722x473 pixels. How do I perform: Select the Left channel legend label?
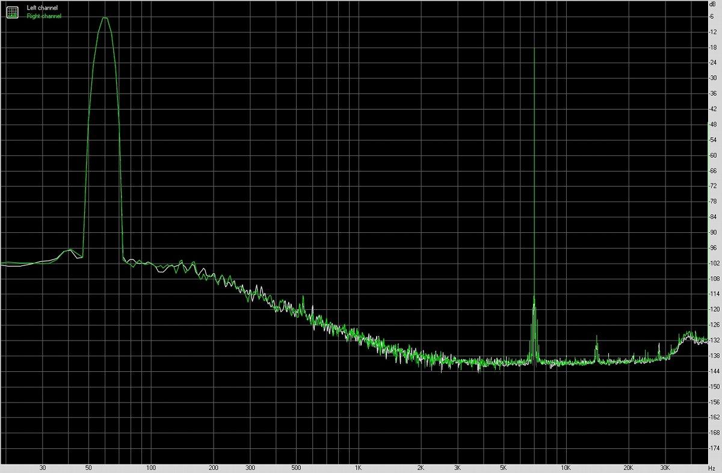(42, 8)
